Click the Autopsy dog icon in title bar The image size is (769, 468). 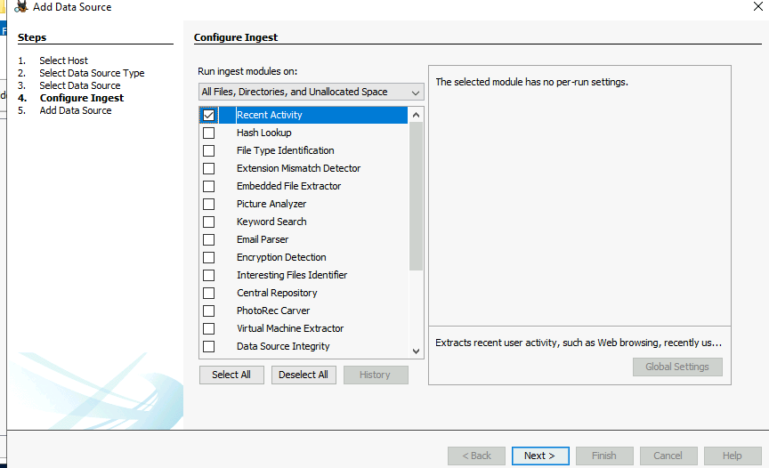point(20,6)
